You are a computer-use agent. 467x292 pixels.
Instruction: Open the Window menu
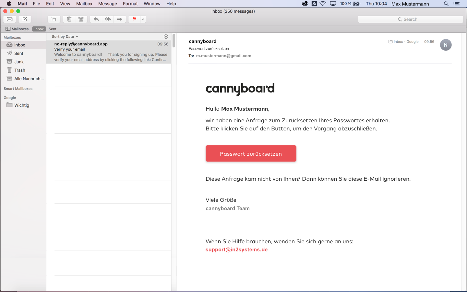pos(152,4)
